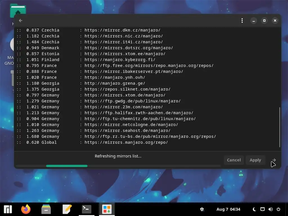Click the https://mirrors.nic.cz/manjaro/ line

point(90,36)
